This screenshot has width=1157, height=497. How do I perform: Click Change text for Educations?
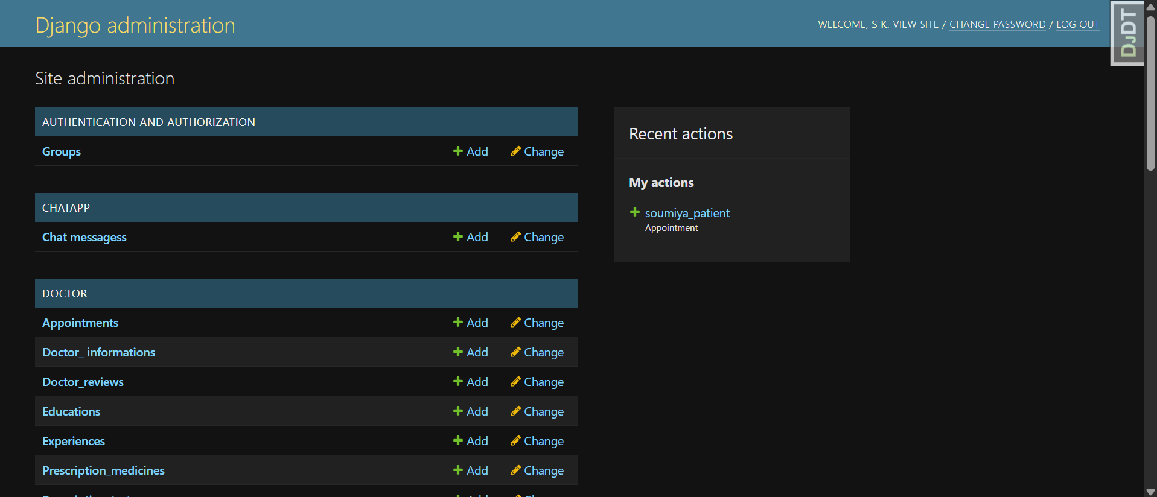click(544, 412)
